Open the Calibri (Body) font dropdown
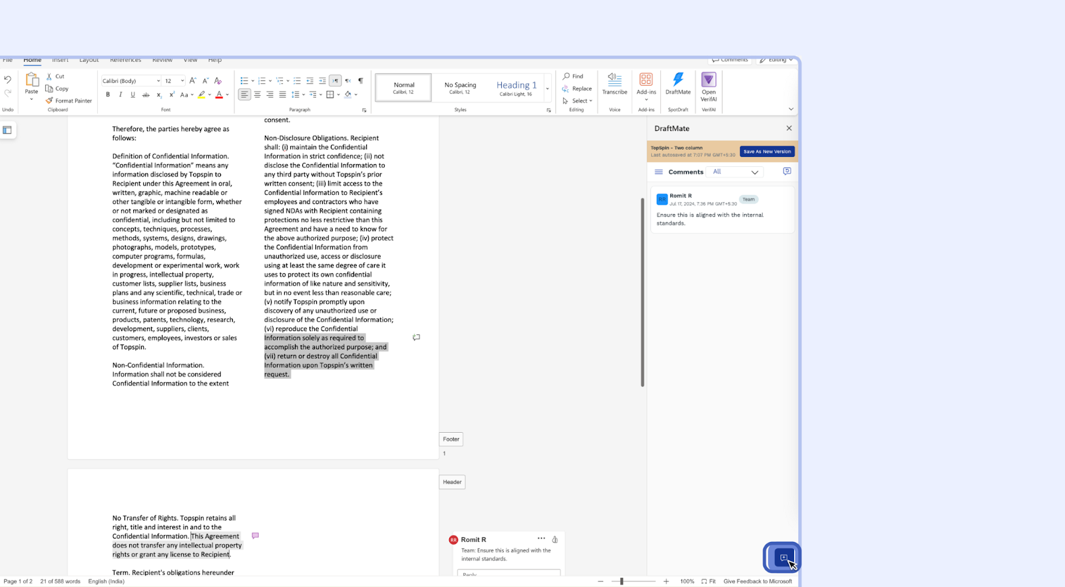Viewport: 1065px width, 587px height. (131, 81)
